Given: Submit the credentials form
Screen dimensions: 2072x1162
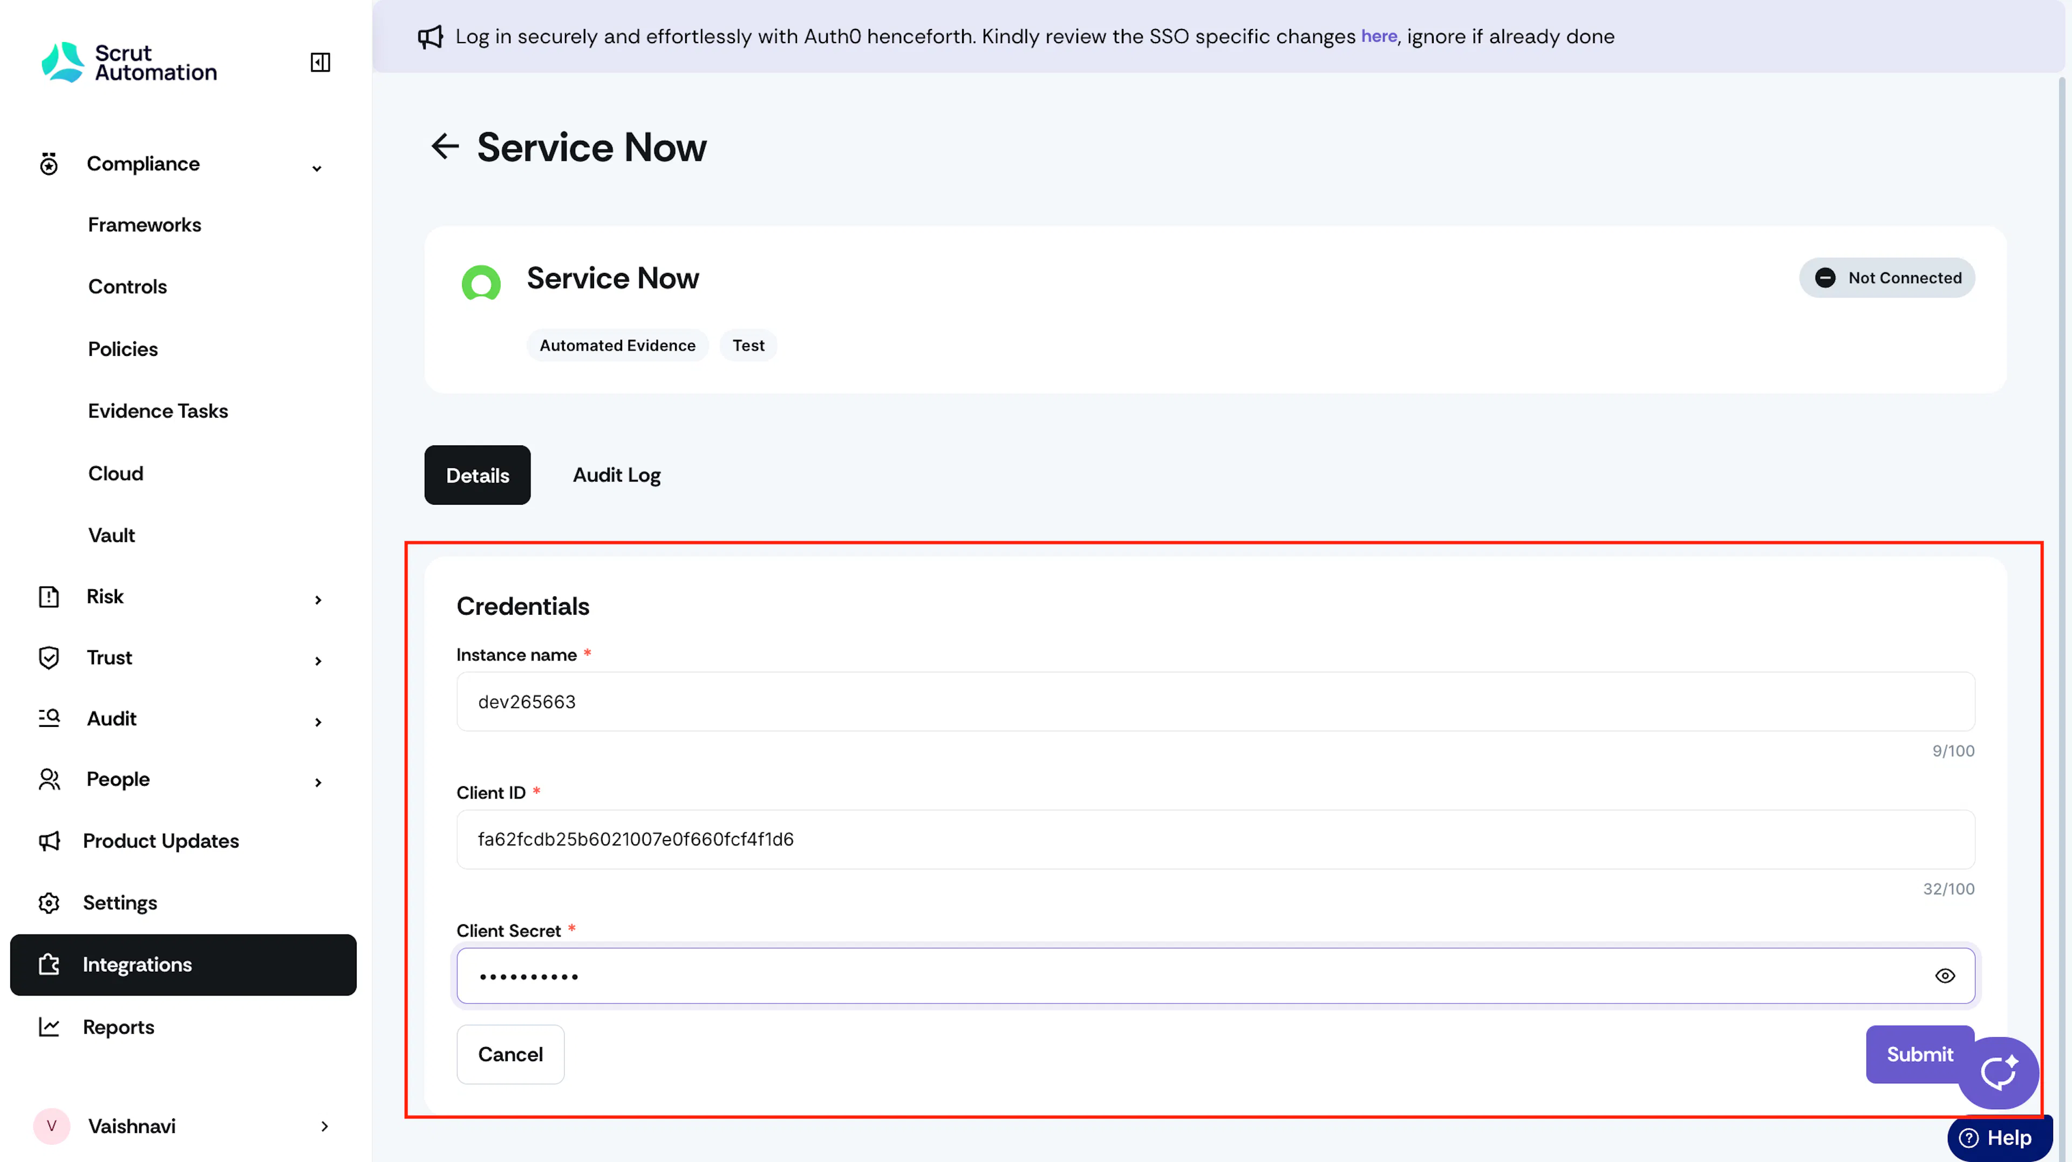Looking at the screenshot, I should coord(1920,1054).
